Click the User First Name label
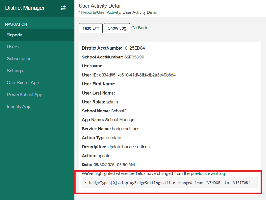The height and width of the screenshot is (200, 266). [x=99, y=84]
